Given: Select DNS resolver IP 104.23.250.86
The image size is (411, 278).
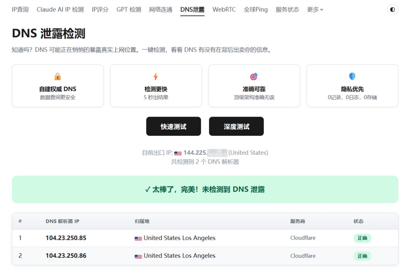Looking at the screenshot, I should tap(66, 256).
